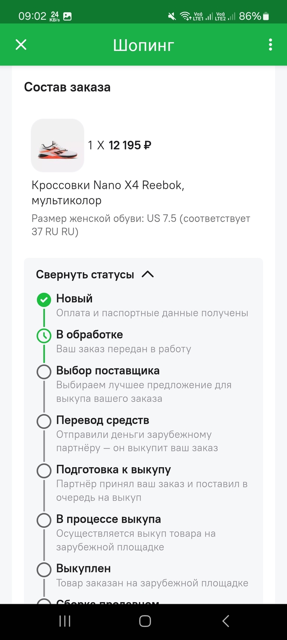The image size is (287, 640).
Task: Tap the 12 195 ₽ price text
Action: [x=130, y=145]
